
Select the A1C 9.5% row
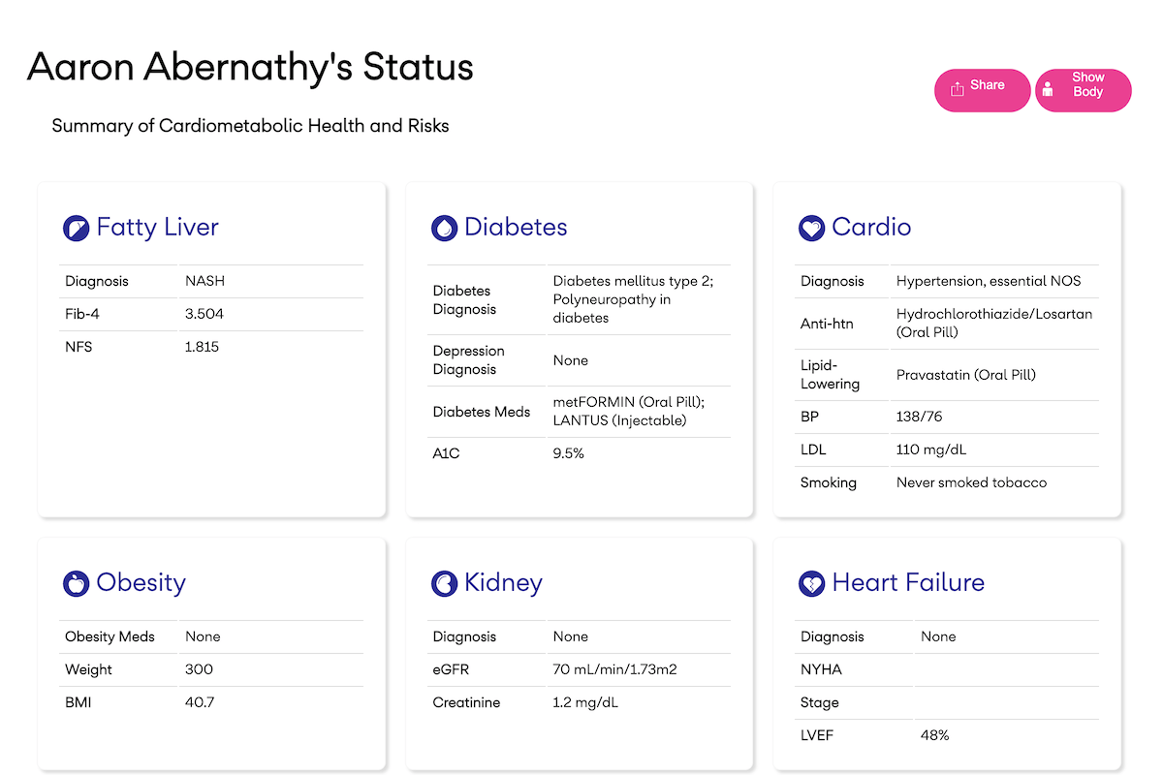point(579,453)
